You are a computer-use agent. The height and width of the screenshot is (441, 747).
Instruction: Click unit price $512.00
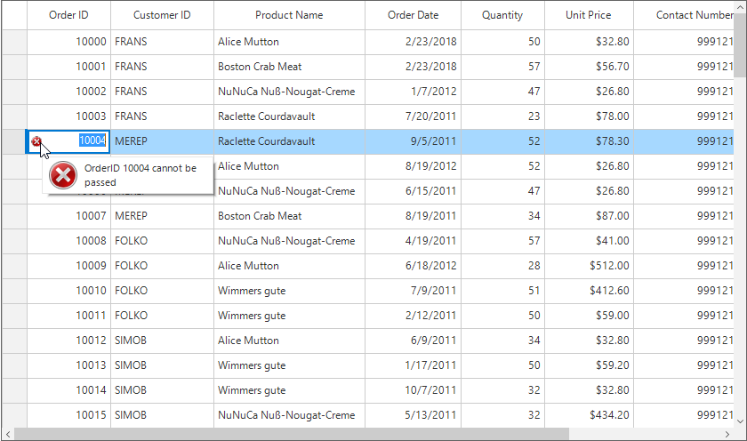coord(590,266)
